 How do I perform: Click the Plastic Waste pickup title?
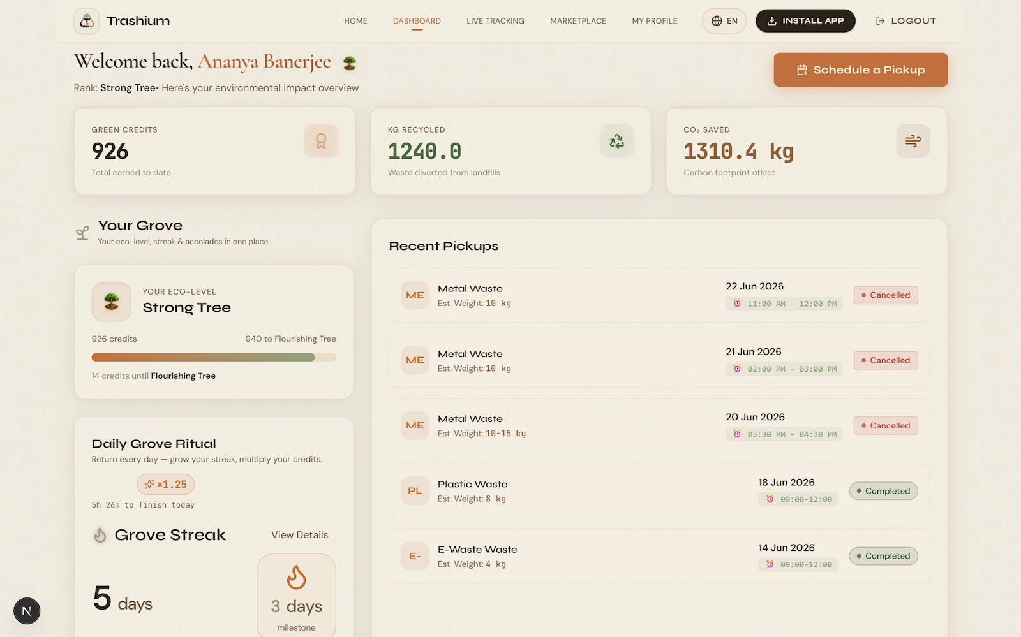(472, 485)
